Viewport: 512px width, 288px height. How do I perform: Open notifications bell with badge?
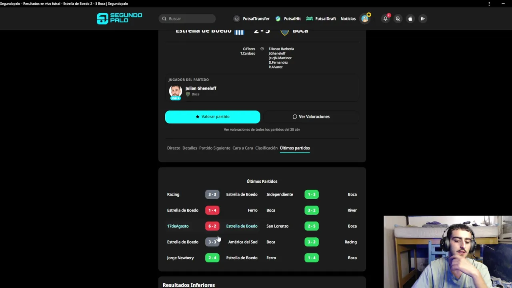386,18
